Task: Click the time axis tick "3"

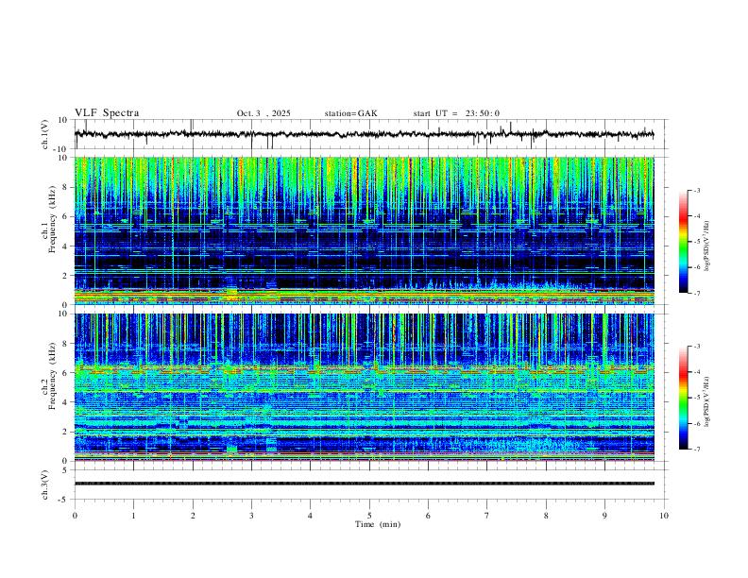Action: click(x=251, y=516)
